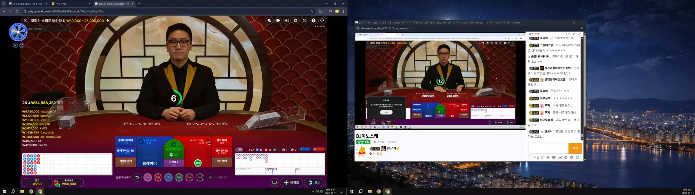Screen dimensions: 695x195
Task: Click the big road scoreboard on the right
Action: 280,164
